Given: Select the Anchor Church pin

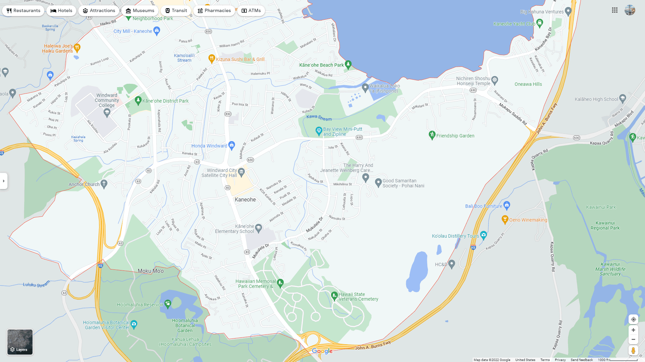Looking at the screenshot, I should pos(104,184).
